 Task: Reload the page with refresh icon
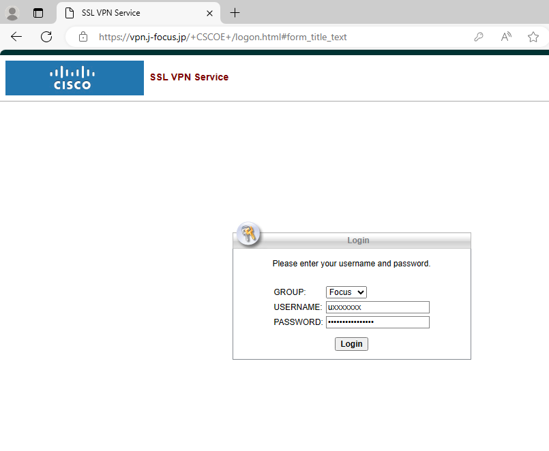[46, 37]
